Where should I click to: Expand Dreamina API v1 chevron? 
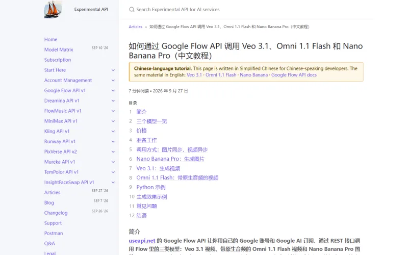[113, 100]
